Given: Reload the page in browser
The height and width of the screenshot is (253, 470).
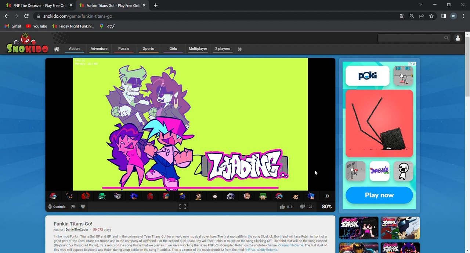Looking at the screenshot, I should tap(26, 16).
